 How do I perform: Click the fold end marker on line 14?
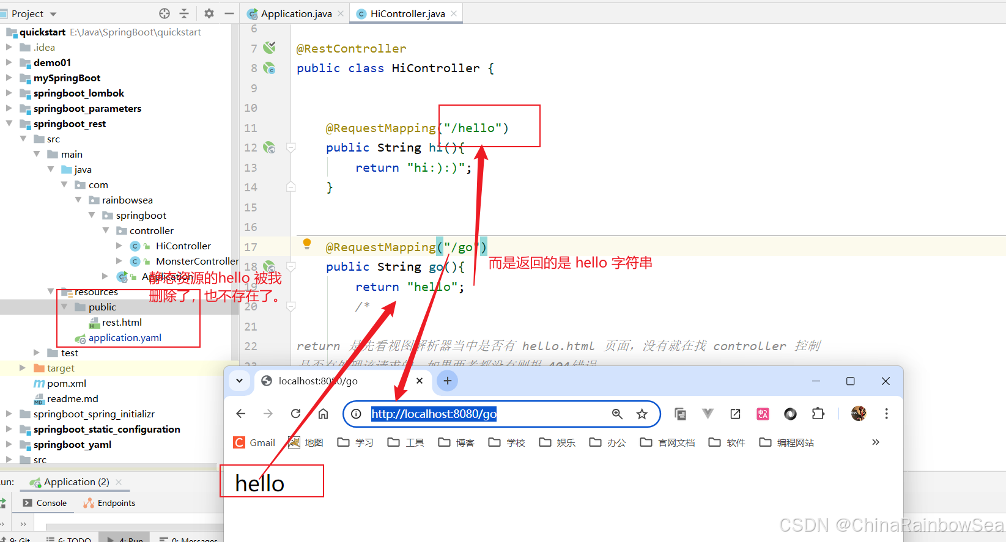(291, 187)
